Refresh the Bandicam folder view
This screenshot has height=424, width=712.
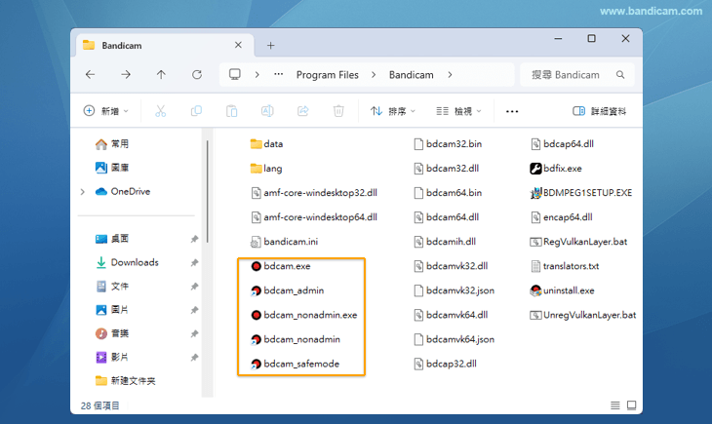tap(197, 74)
